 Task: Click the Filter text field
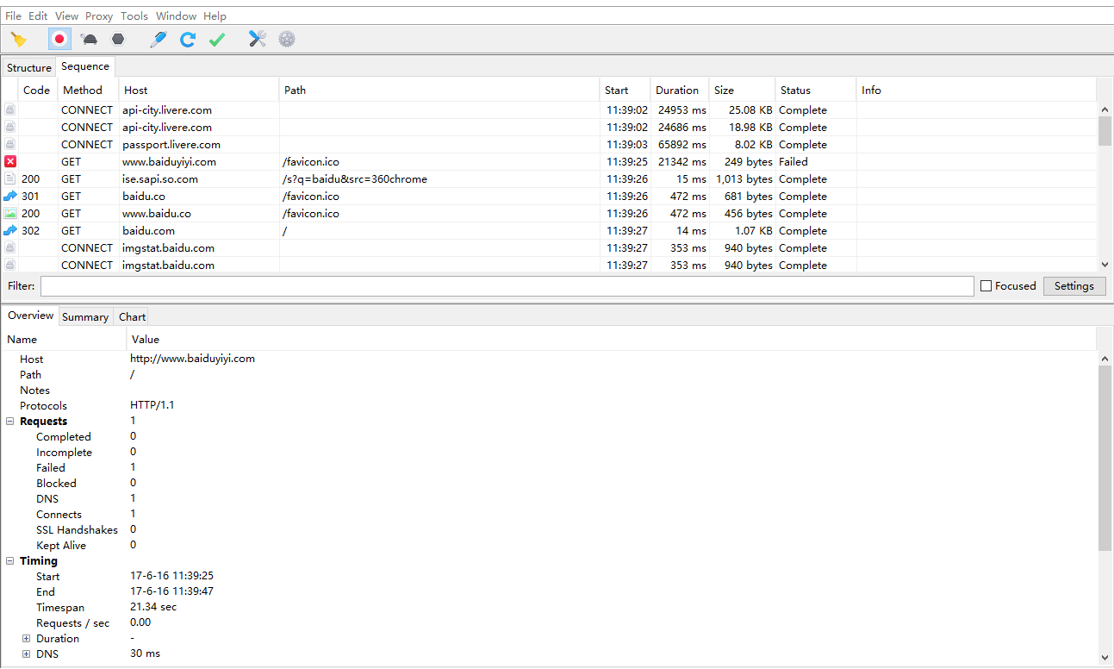click(507, 286)
